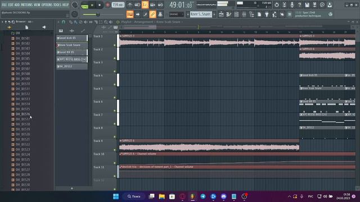The height and width of the screenshot is (202, 360).
Task: Open the playlist window icon
Action: coord(221,14)
